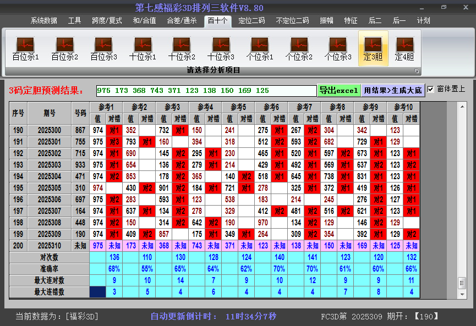
Task: Toggle the 窗体置上 checkbox
Action: click(431, 89)
